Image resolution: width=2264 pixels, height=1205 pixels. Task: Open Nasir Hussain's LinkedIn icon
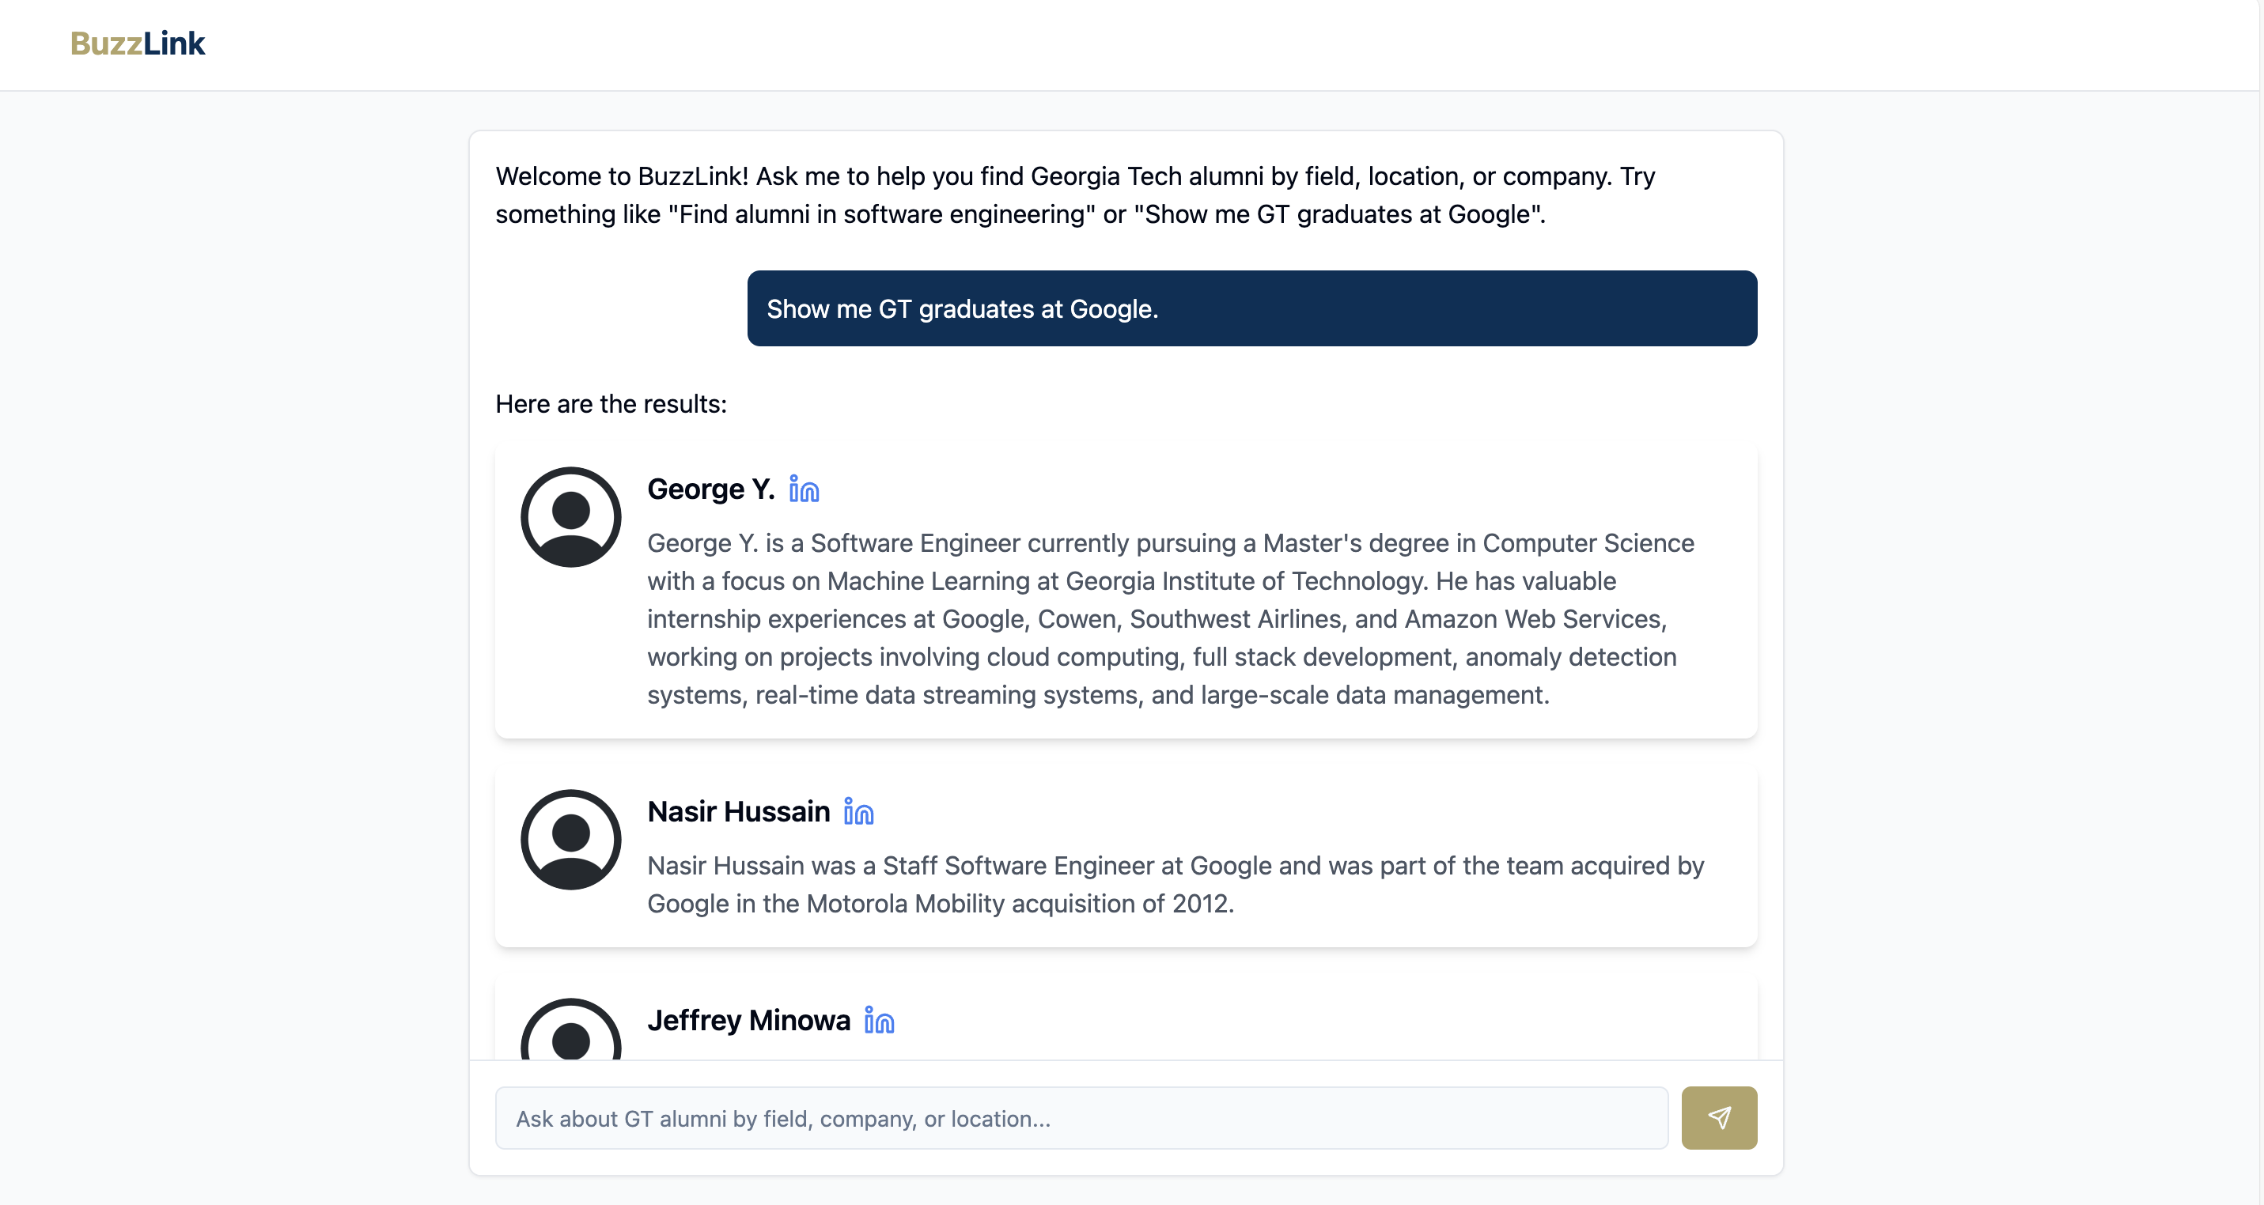click(858, 811)
